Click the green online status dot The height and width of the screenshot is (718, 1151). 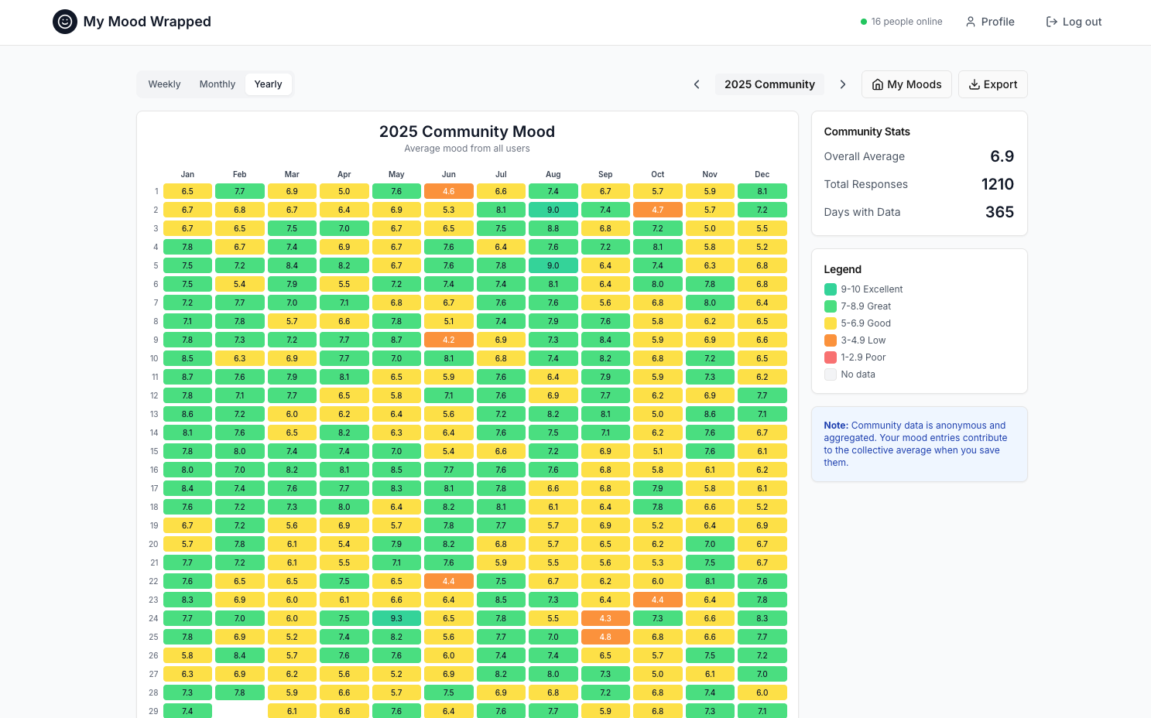tap(863, 22)
